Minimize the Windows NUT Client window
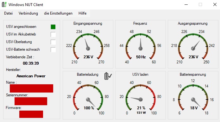 [186, 5]
